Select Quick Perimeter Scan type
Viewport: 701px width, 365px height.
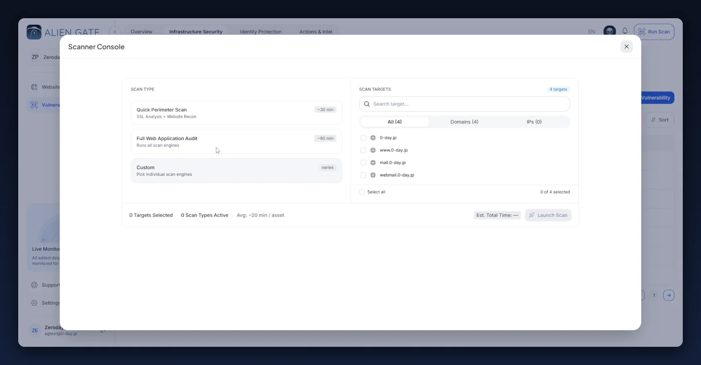tap(236, 113)
